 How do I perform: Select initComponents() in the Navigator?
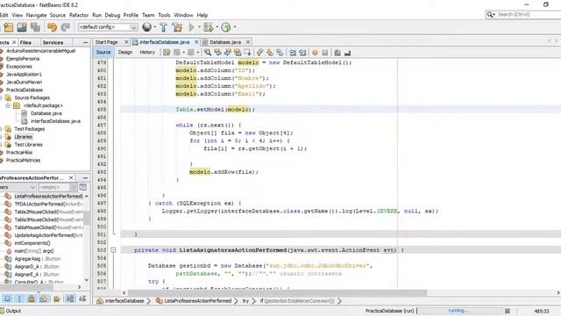pyautogui.click(x=32, y=243)
